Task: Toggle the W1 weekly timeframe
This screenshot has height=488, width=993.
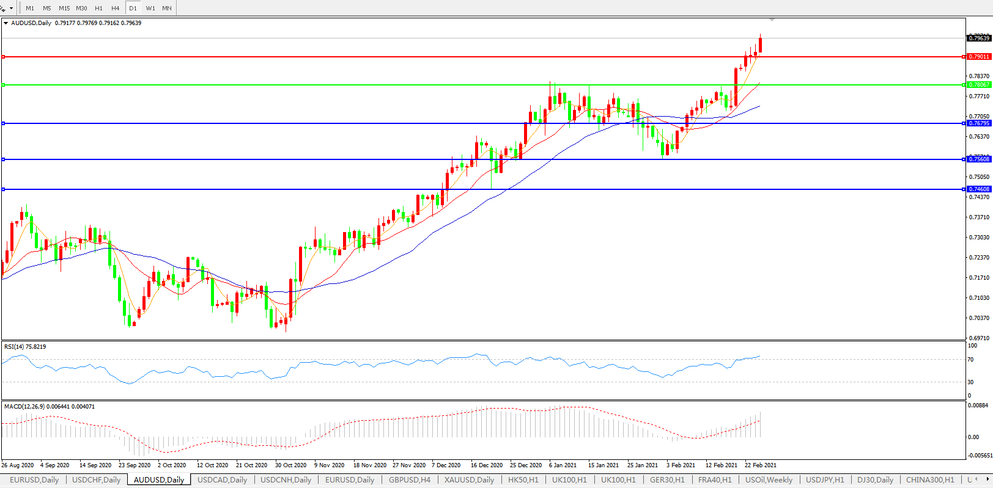Action: (x=150, y=9)
